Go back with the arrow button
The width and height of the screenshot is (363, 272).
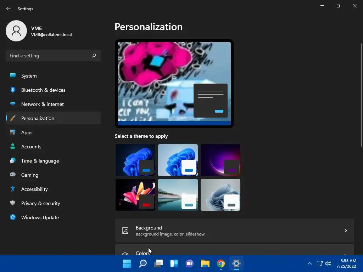click(x=9, y=8)
